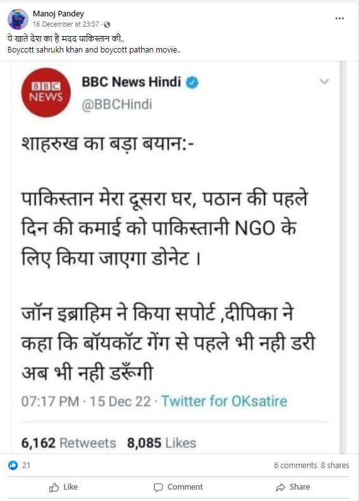
Task: Open the post timestamp 16 December at 23:37
Action: pyautogui.click(x=66, y=24)
